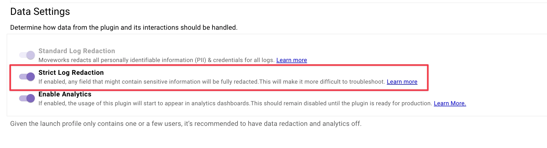
Task: Click the purple knob of Strict Log Redaction
Action: pyautogui.click(x=31, y=77)
